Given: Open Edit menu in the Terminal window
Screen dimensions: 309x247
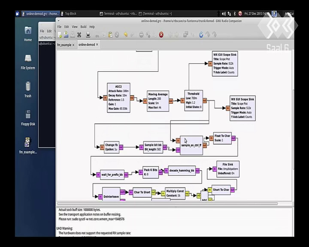Looking at the screenshot, I should click(x=49, y=31).
